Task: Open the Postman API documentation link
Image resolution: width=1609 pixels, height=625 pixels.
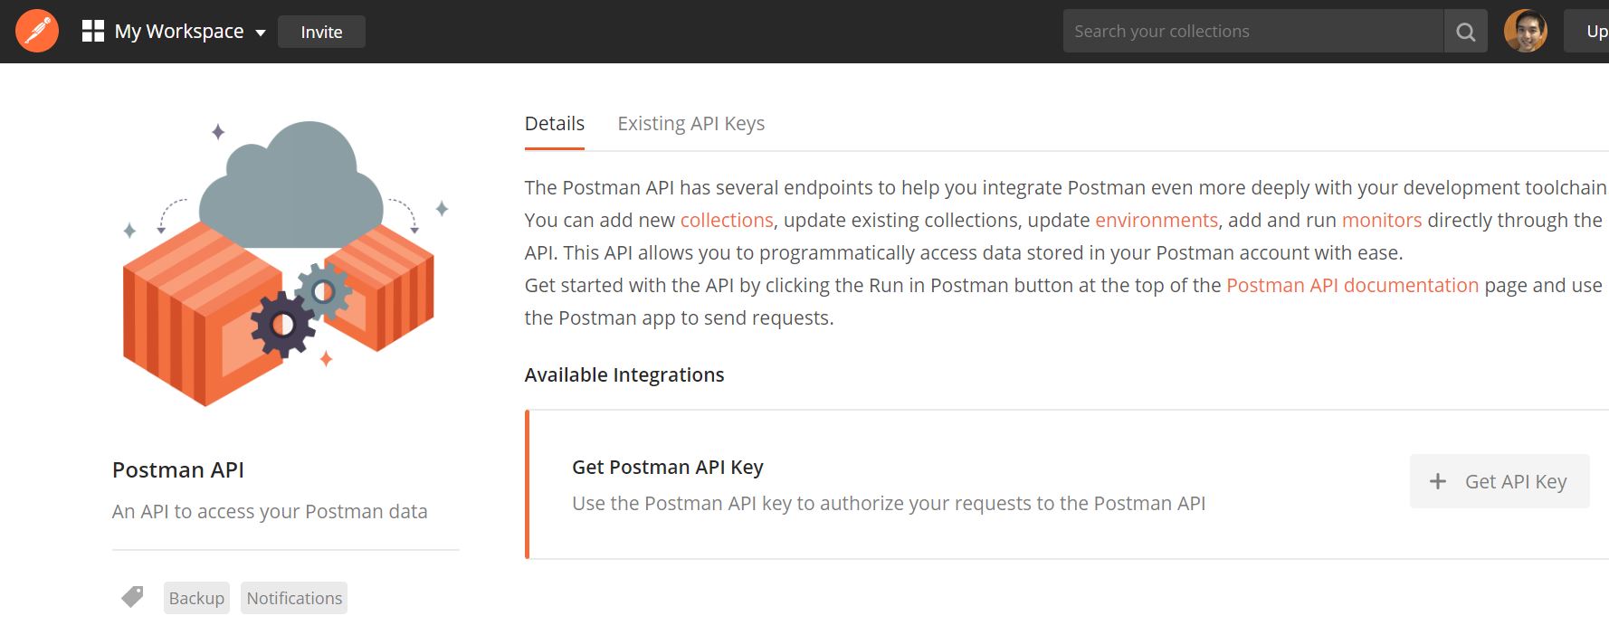Action: (1352, 285)
